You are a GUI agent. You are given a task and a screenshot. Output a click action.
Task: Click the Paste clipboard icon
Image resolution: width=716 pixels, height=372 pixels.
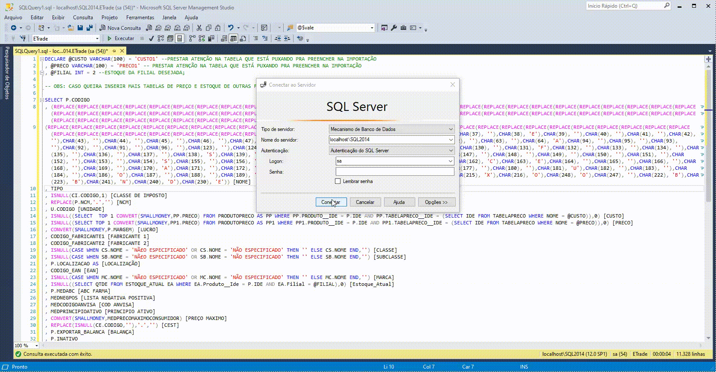[x=218, y=28]
